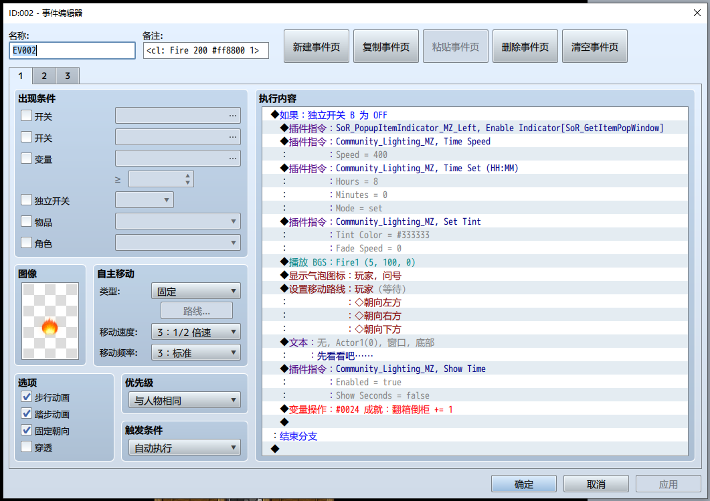Screen dimensions: 710x501
Task: Switch to event page tab 1
Action: pyautogui.click(x=20, y=76)
